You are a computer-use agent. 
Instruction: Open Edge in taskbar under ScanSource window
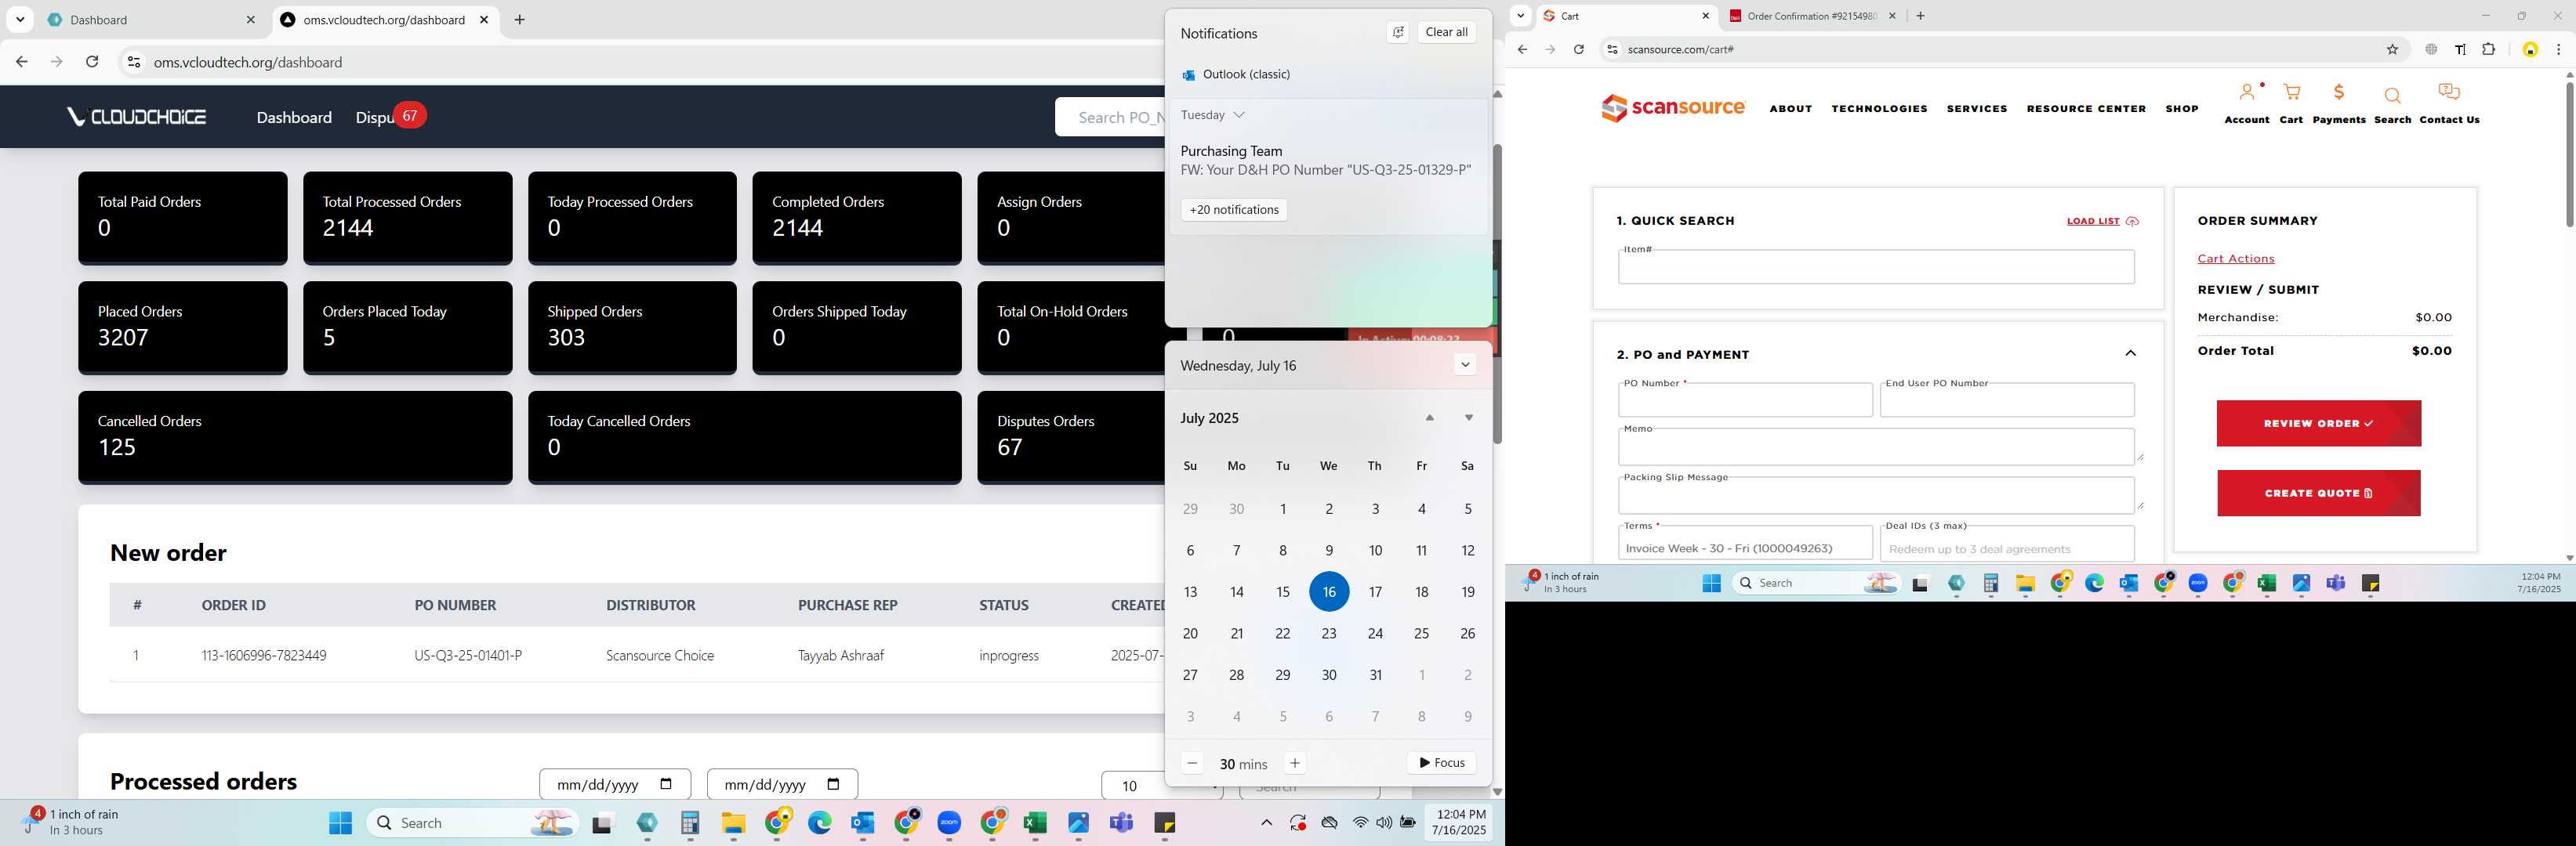2094,584
